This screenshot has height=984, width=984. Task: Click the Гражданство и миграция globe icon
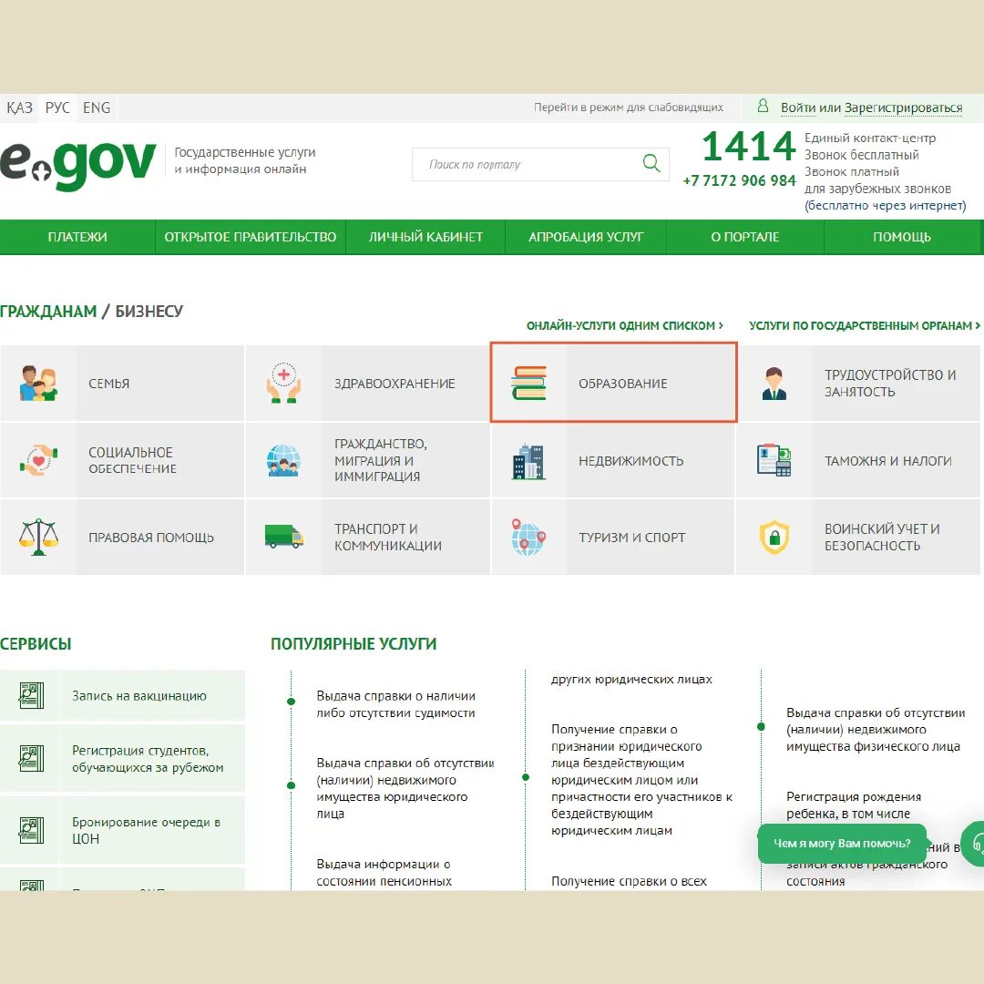283,460
